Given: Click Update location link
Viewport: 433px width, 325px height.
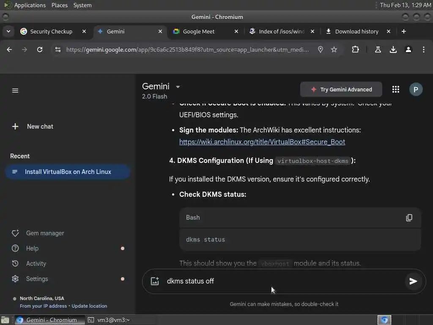Looking at the screenshot, I should click(x=89, y=306).
